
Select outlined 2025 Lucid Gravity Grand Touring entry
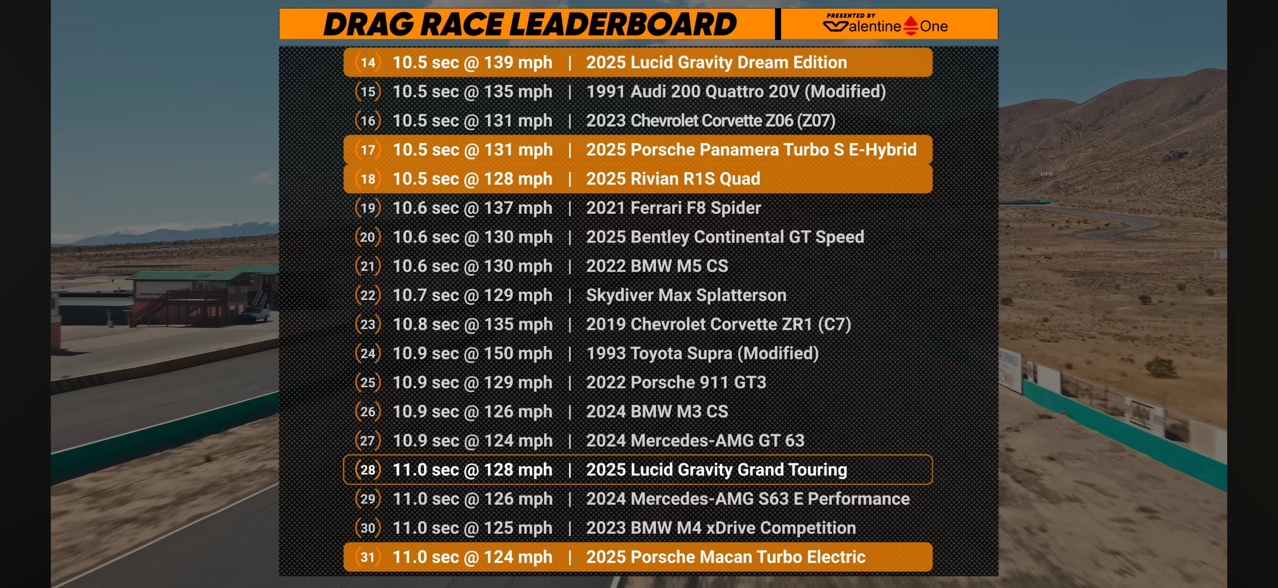coord(638,470)
